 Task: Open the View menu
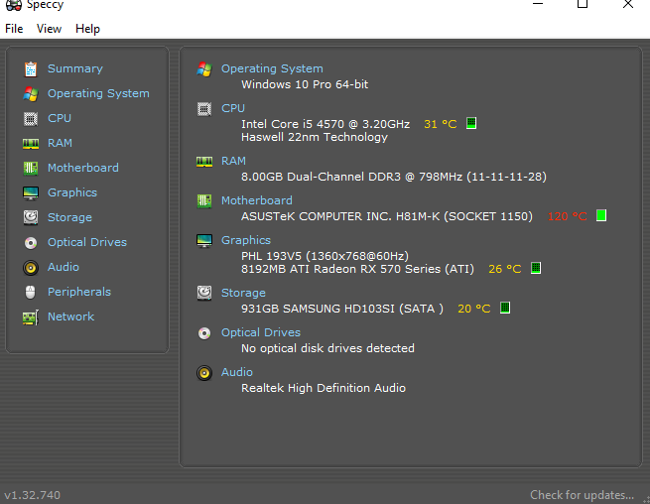(x=49, y=29)
